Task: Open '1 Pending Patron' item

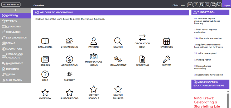Action: 203,60
